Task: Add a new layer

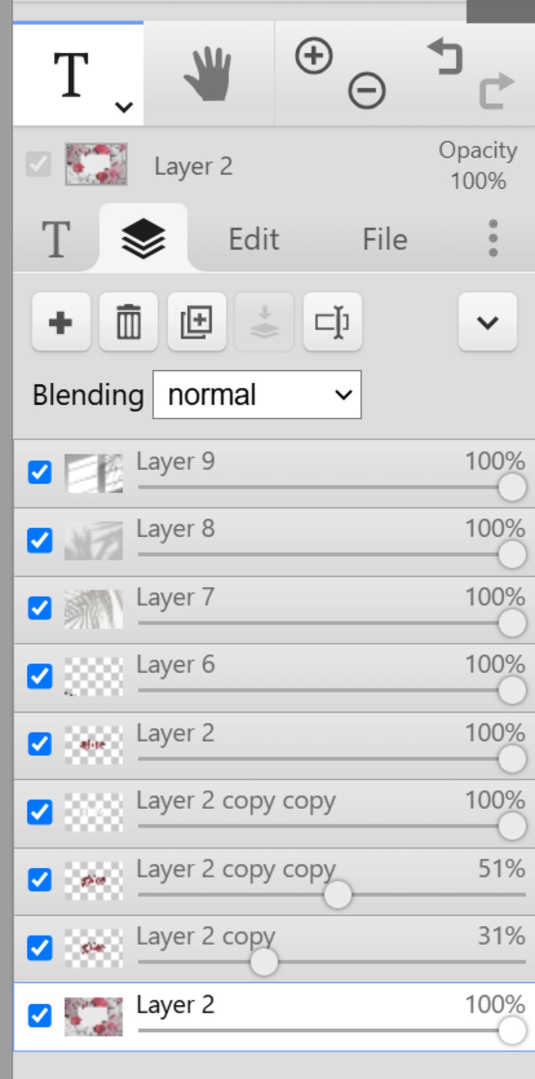Action: pyautogui.click(x=61, y=322)
